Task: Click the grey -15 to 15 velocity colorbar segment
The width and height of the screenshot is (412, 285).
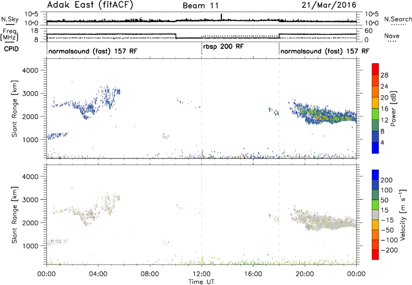Action: pos(375,215)
